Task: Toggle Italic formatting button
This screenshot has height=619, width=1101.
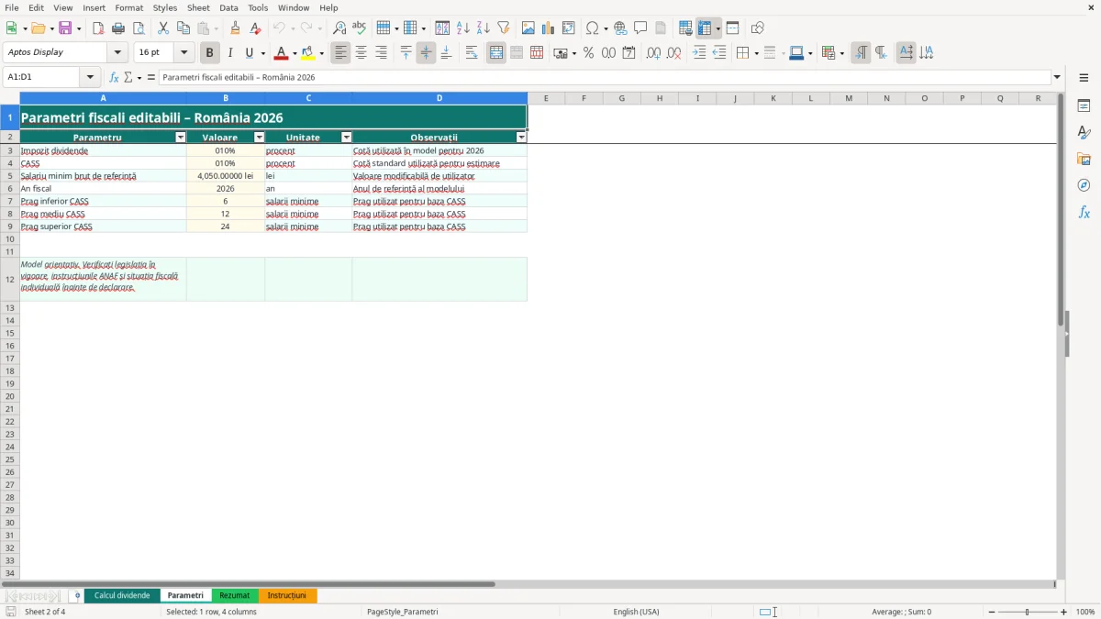Action: click(x=229, y=53)
